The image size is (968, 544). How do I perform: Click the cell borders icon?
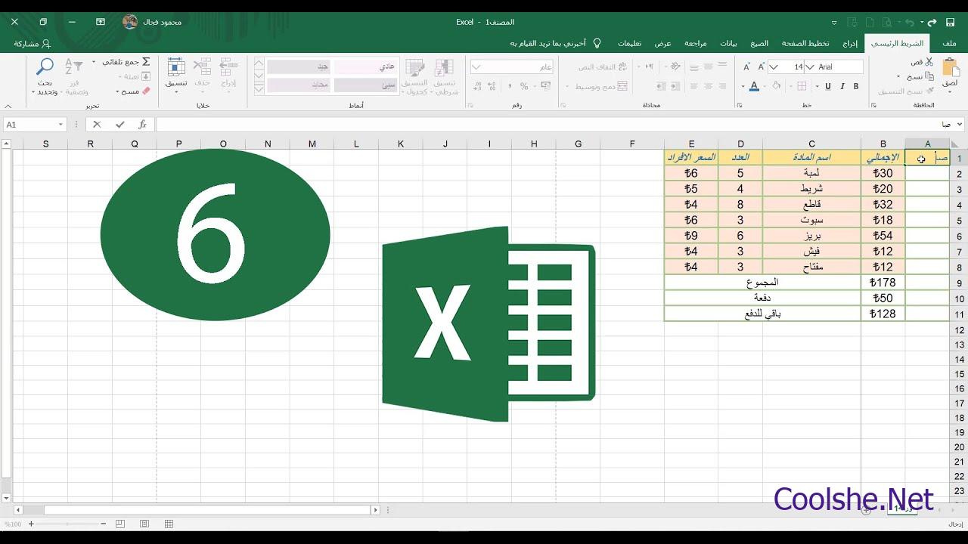801,87
